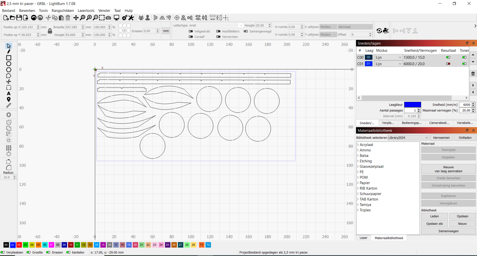
Task: Expand the Triplex material category
Action: [x=358, y=210]
